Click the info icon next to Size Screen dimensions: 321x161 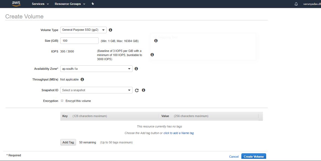(156, 40)
